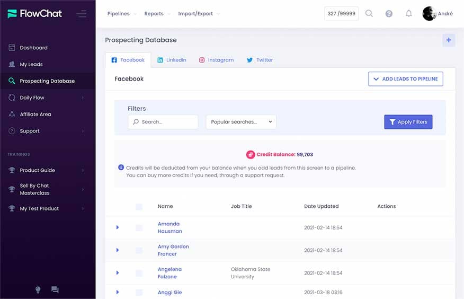Viewport: 464px width, 299px height.
Task: Click the Apply Filters button
Action: pyautogui.click(x=408, y=122)
